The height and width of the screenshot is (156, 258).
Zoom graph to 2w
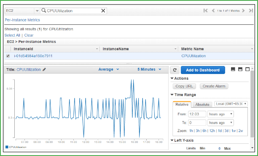[241, 131]
